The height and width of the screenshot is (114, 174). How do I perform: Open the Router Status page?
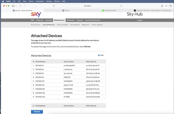(36, 25)
